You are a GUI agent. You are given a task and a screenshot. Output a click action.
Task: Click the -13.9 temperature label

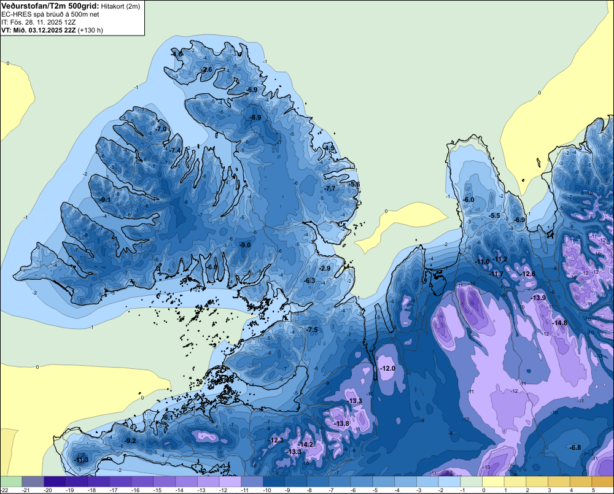coord(538,298)
